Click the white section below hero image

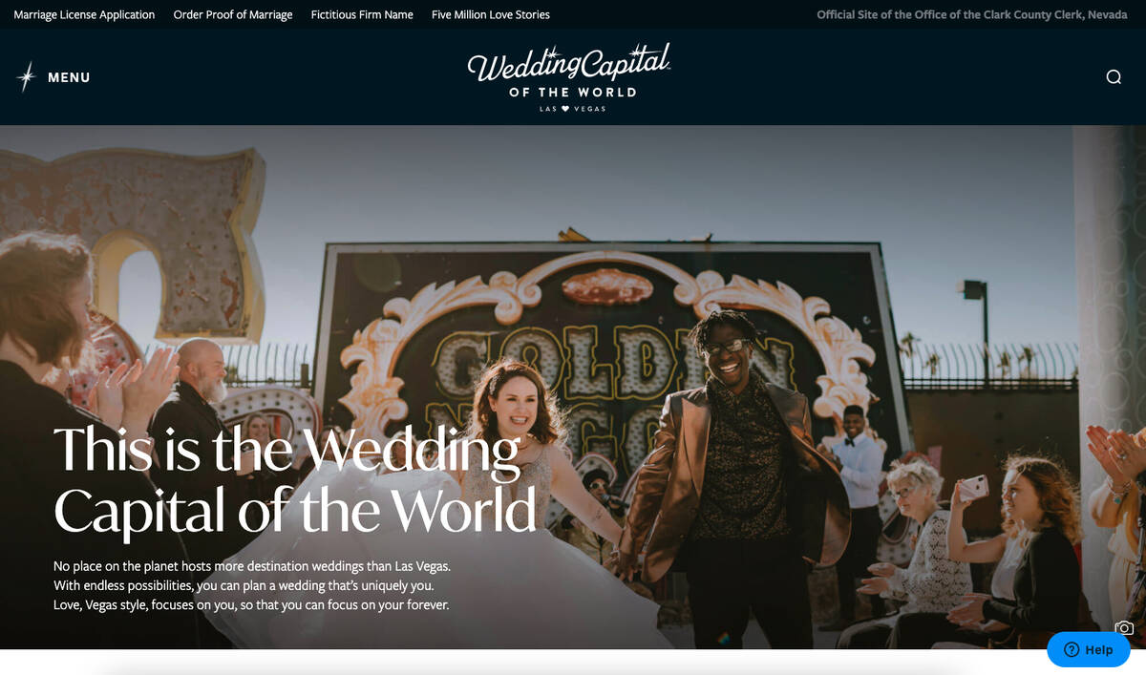click(x=573, y=663)
